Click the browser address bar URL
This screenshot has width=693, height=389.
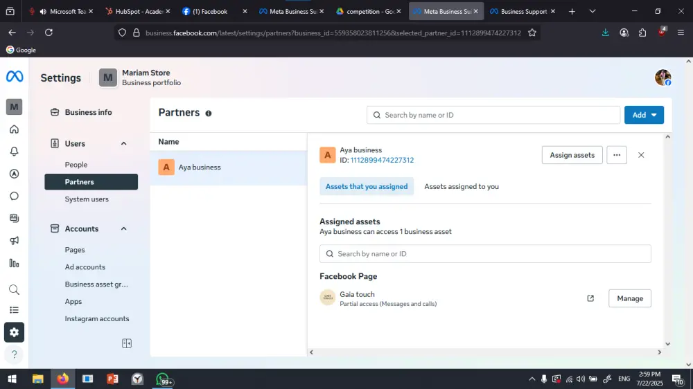333,33
